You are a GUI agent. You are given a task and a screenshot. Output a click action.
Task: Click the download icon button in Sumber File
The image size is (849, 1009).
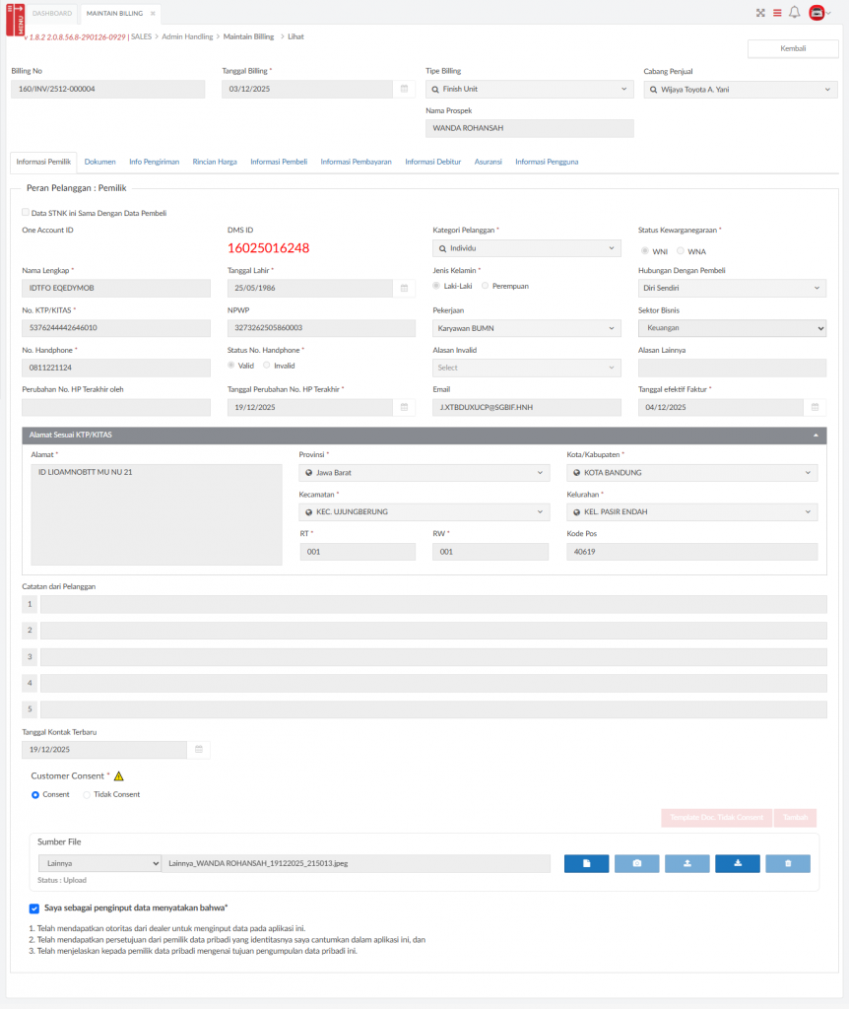[x=738, y=863]
